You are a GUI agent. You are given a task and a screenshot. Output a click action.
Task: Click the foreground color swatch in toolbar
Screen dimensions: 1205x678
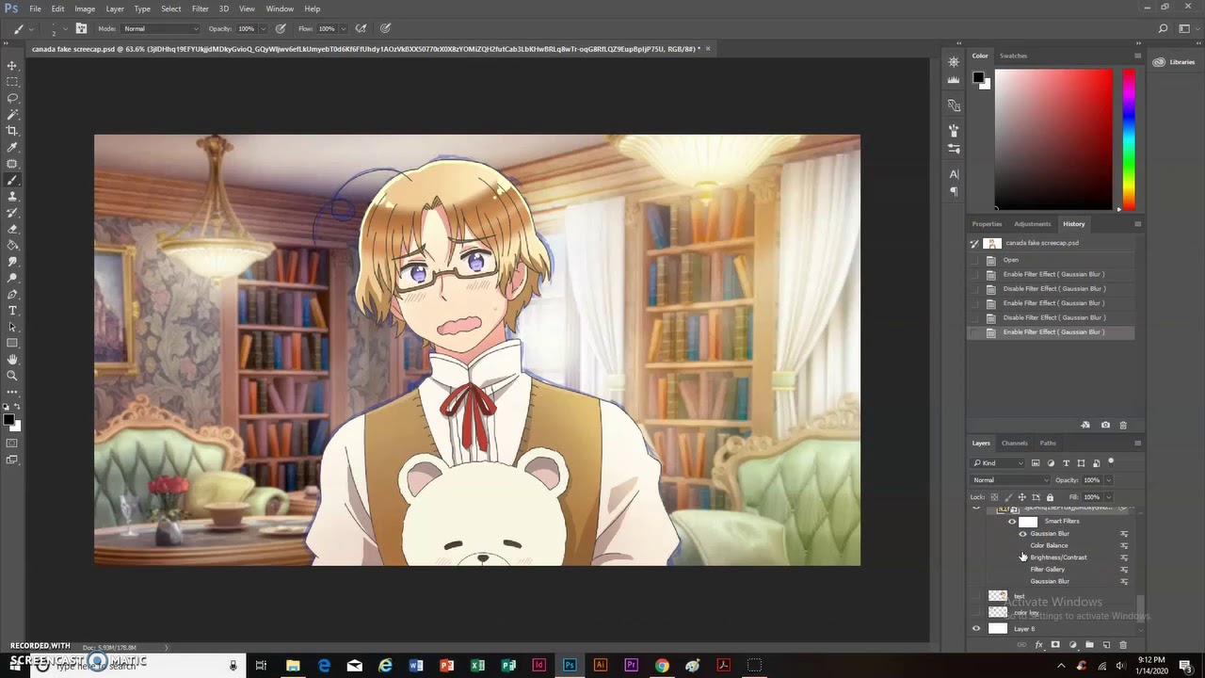(x=8, y=419)
